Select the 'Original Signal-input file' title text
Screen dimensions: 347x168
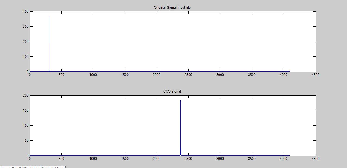pos(173,7)
